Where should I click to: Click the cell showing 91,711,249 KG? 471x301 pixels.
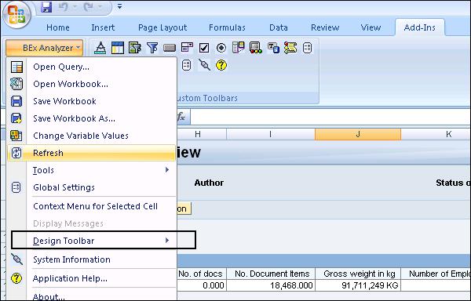coord(358,285)
